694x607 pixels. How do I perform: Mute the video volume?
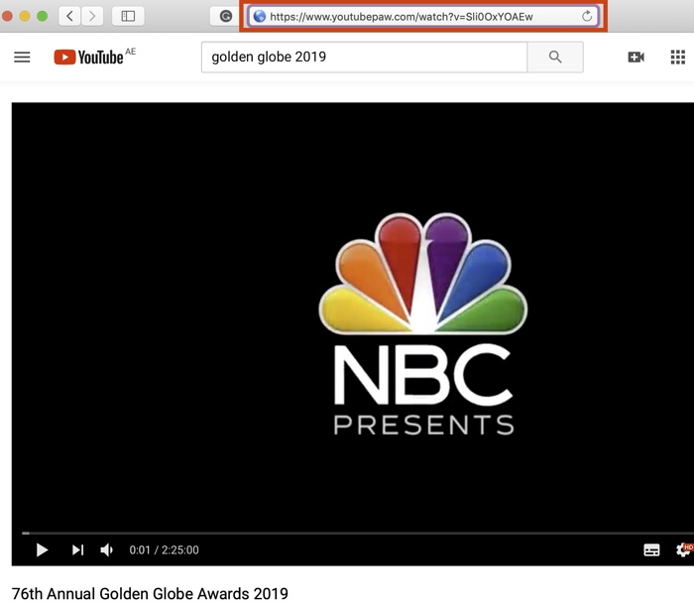[107, 549]
